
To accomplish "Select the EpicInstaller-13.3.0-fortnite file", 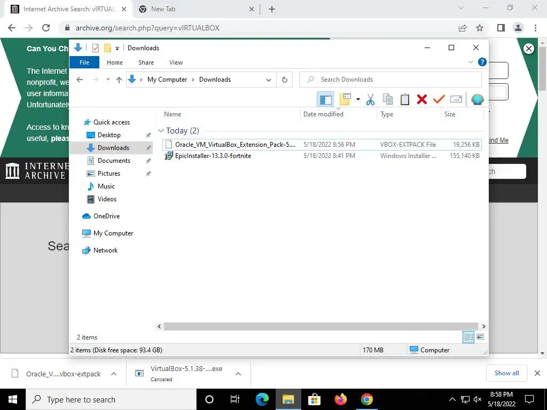I will click(322, 156).
